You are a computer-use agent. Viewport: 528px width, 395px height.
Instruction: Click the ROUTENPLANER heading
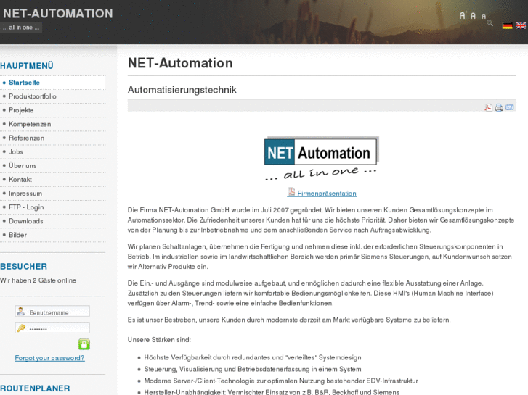click(x=35, y=388)
